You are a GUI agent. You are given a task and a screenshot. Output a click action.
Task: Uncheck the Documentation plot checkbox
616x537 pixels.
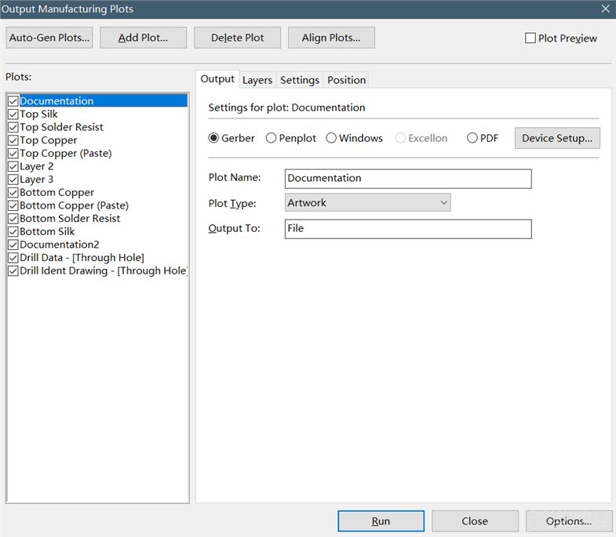coord(13,101)
